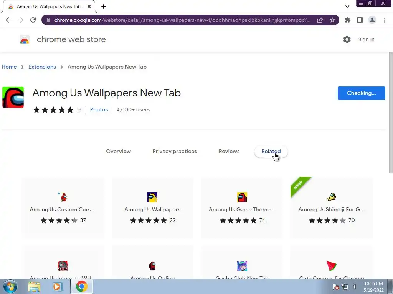
Task: Open the Photos category link
Action: [x=99, y=109]
